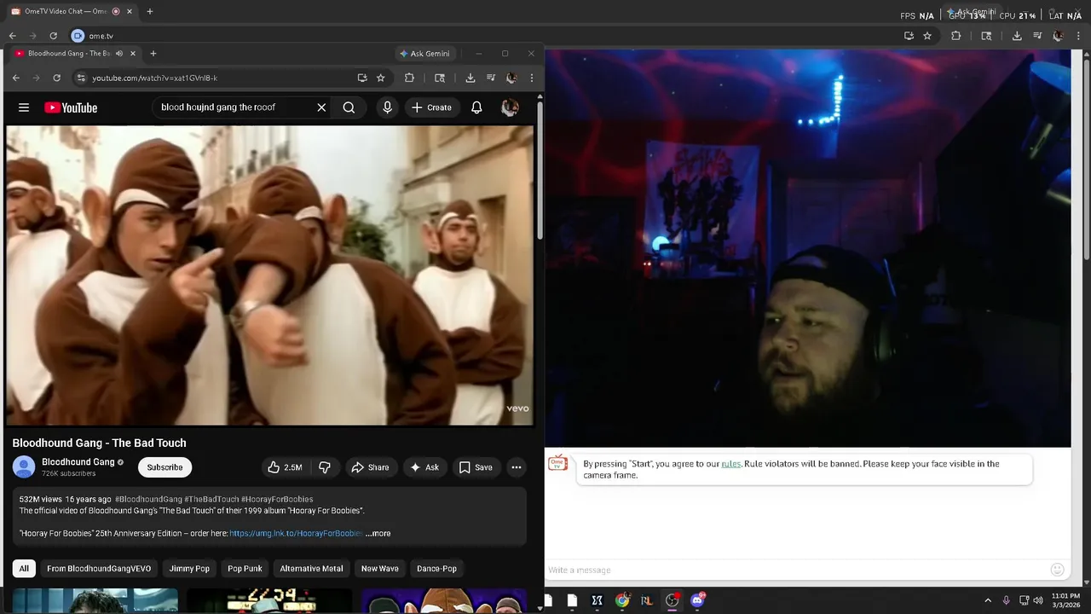Viewport: 1091px width, 614px height.
Task: View site information for youtube.com
Action: 81,78
